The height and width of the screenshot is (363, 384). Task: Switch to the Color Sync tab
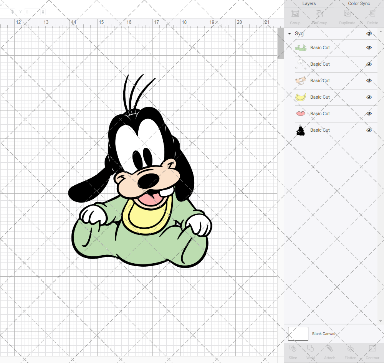[x=359, y=4]
